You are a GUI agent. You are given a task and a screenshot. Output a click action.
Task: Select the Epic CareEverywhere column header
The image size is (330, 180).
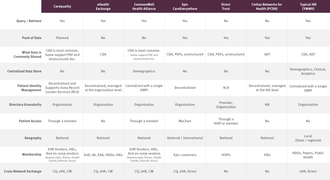click(185, 7)
